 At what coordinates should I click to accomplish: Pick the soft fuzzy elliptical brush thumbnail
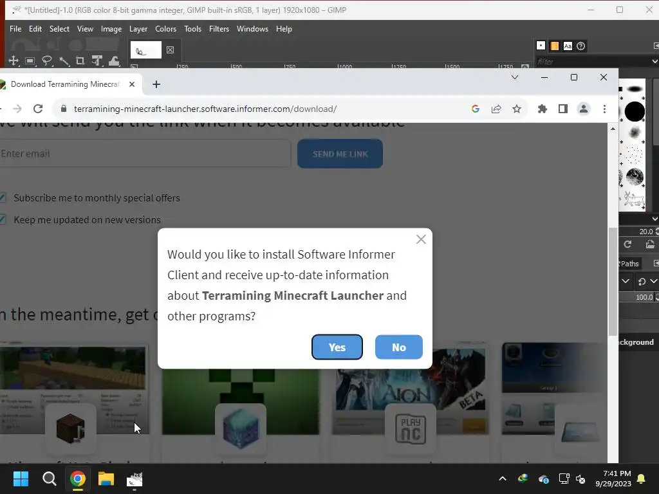point(635,89)
